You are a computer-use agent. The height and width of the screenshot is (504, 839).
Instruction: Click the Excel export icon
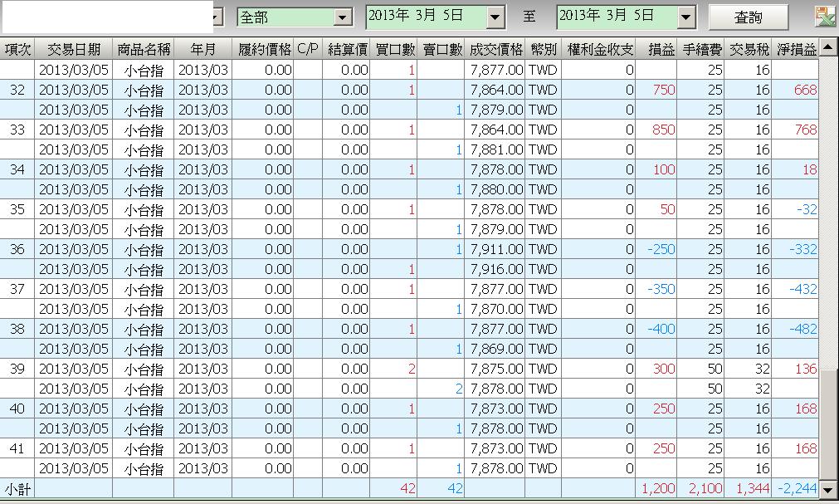click(x=825, y=17)
